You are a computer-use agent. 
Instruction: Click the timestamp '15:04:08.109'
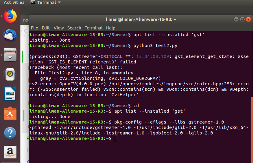[153, 56]
